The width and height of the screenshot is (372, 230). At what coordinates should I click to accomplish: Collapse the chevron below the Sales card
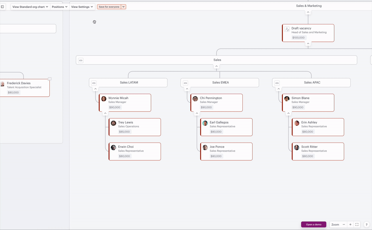(217, 66)
